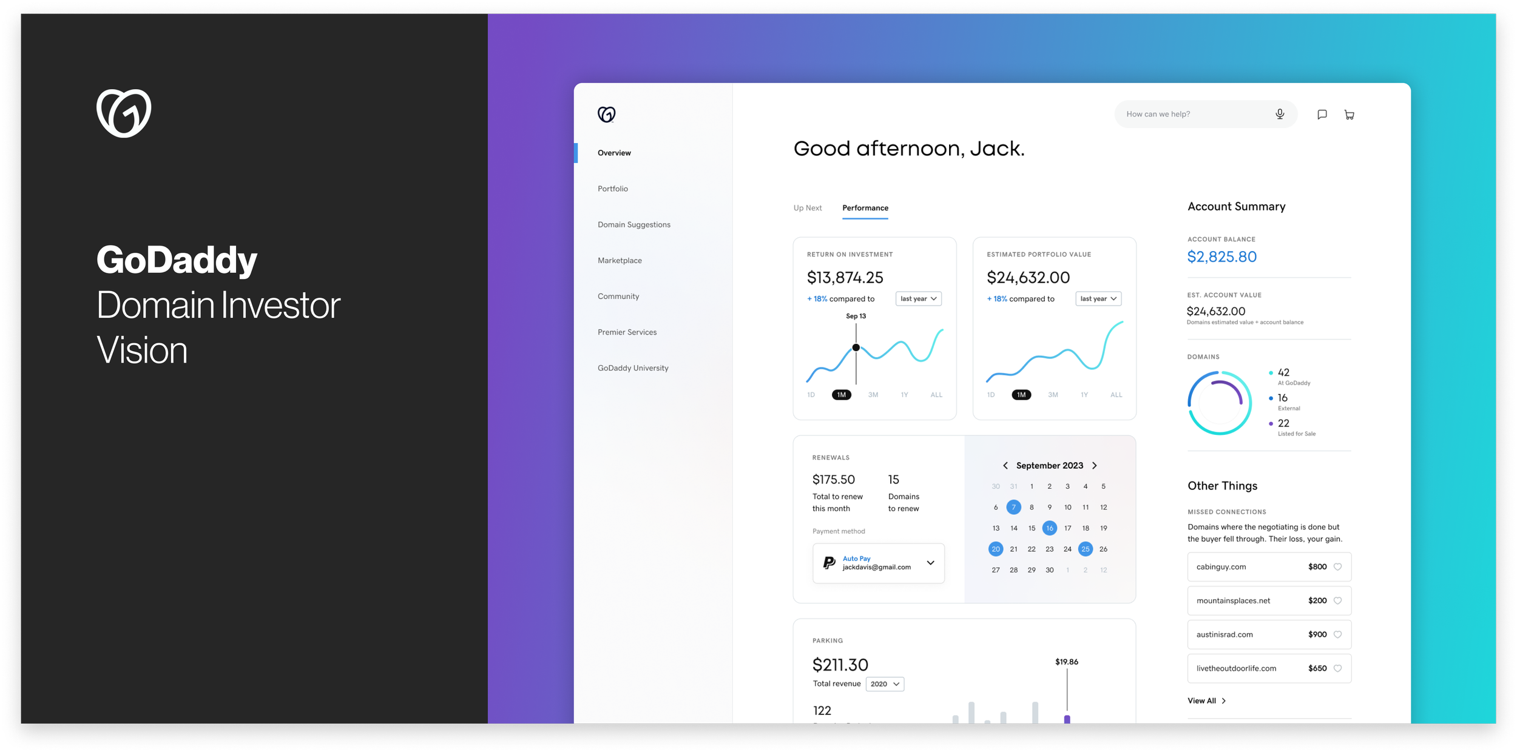The height and width of the screenshot is (752, 1517).
Task: Open Portfolio in the sidebar menu
Action: point(613,189)
